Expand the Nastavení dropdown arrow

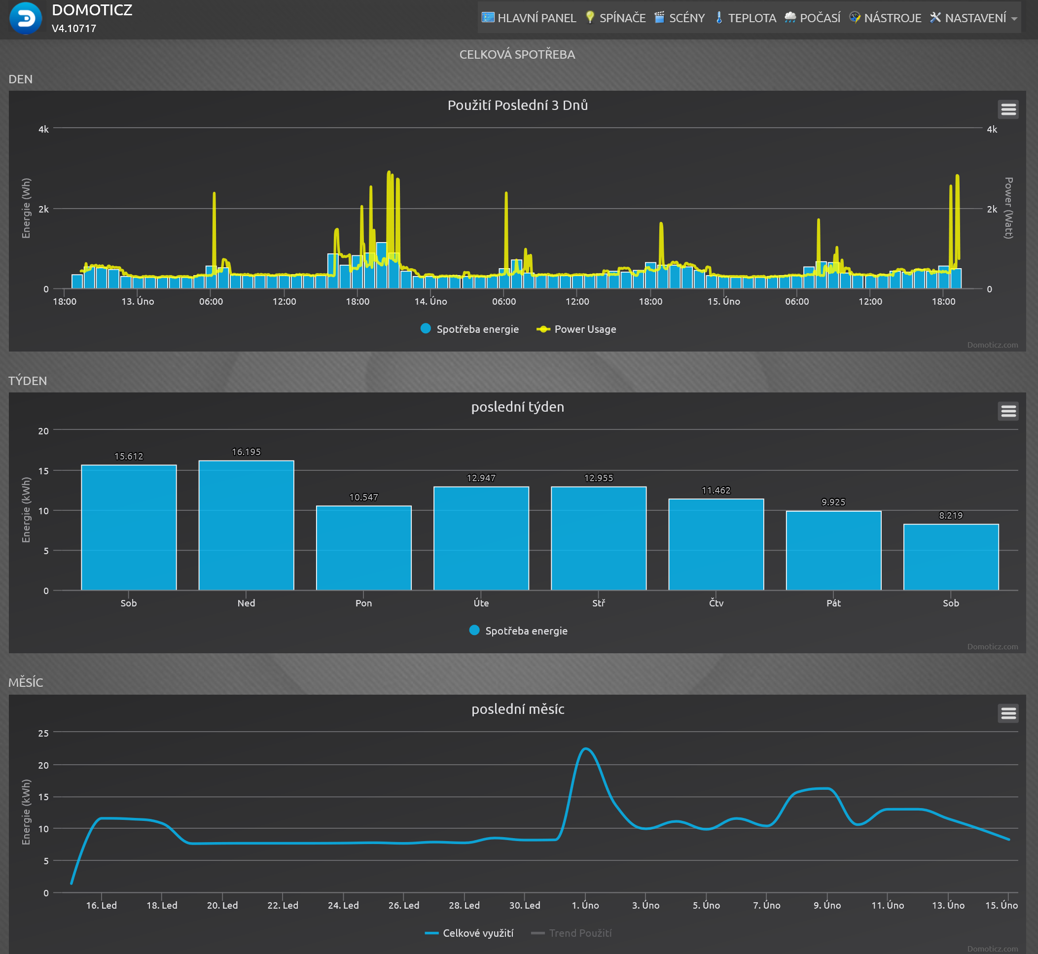pyautogui.click(x=1014, y=19)
